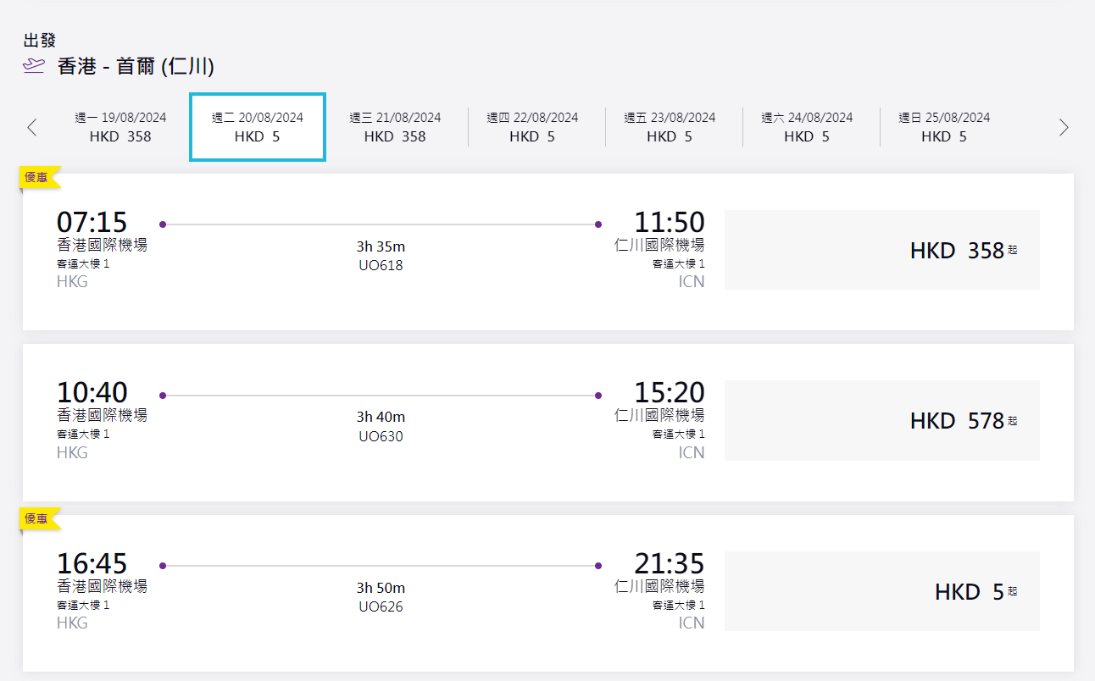View Sunday 25/08/2024 fares
The width and height of the screenshot is (1095, 681).
[x=944, y=127]
